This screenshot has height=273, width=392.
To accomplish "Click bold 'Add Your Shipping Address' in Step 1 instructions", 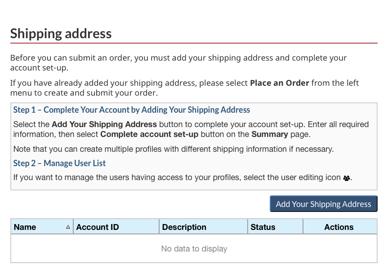I will [104, 124].
